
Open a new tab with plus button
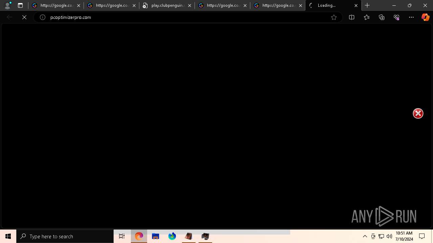coord(367,5)
